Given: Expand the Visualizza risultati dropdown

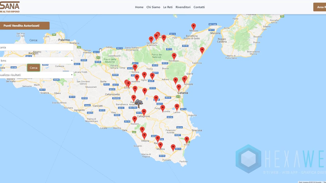Looking at the screenshot, I should (36, 75).
